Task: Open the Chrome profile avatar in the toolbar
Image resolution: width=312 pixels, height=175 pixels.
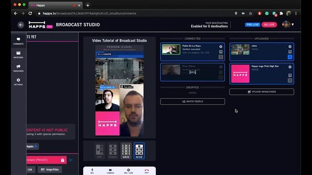Action: coord(289,14)
